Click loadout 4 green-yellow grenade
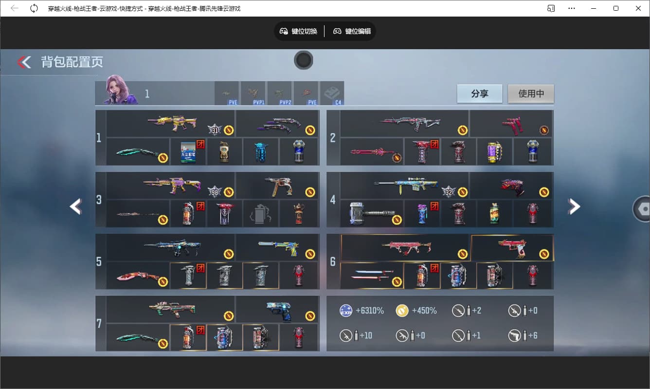650x389 pixels. pyautogui.click(x=494, y=213)
